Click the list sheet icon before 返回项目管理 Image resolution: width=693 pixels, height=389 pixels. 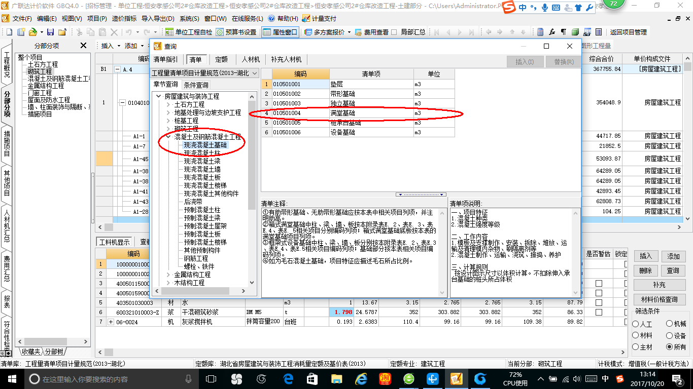599,32
